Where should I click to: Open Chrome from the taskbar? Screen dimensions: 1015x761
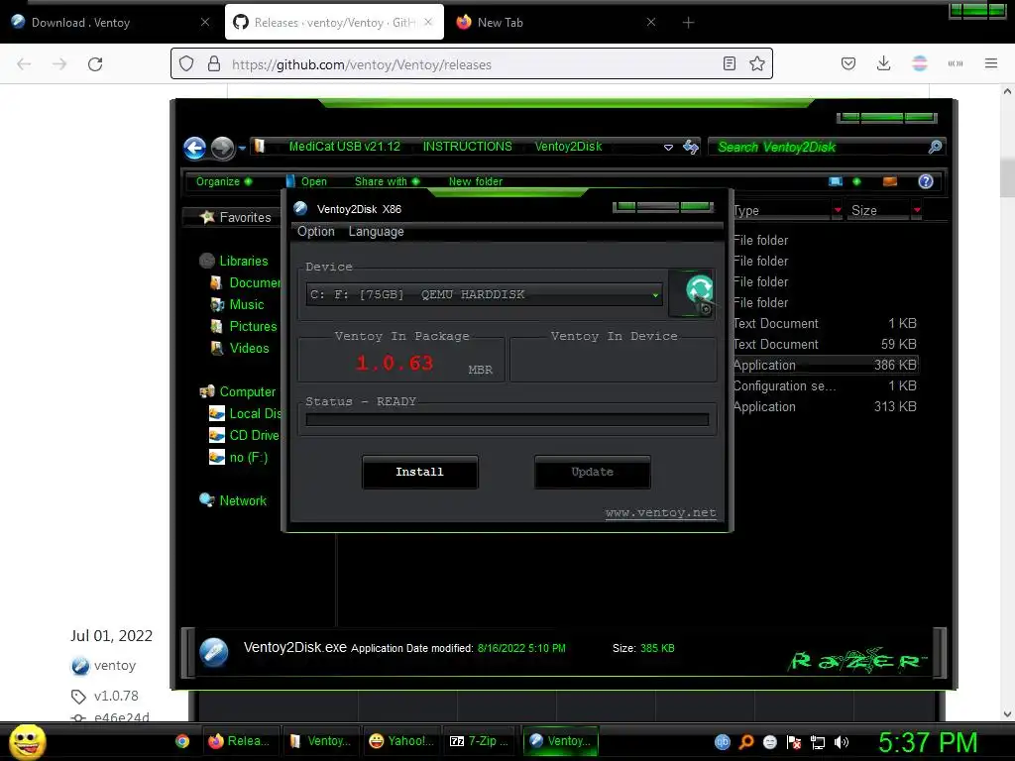[x=182, y=741]
